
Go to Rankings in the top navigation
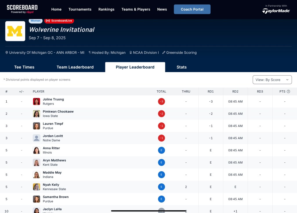[106, 9]
